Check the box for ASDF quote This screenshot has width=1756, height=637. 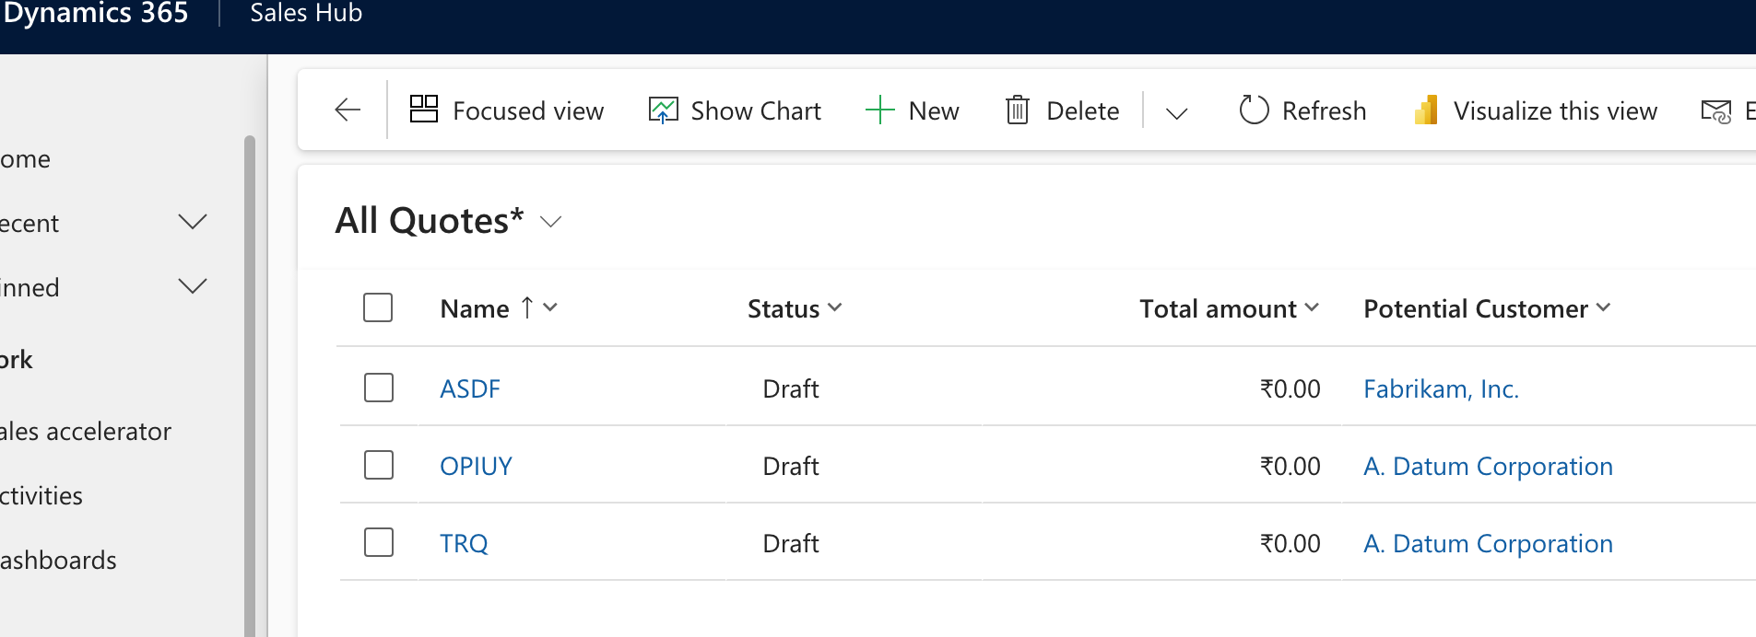point(378,388)
